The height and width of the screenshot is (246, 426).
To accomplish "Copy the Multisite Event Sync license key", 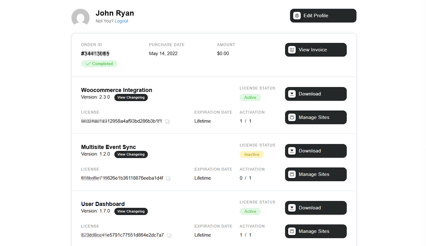I will coord(168,178).
